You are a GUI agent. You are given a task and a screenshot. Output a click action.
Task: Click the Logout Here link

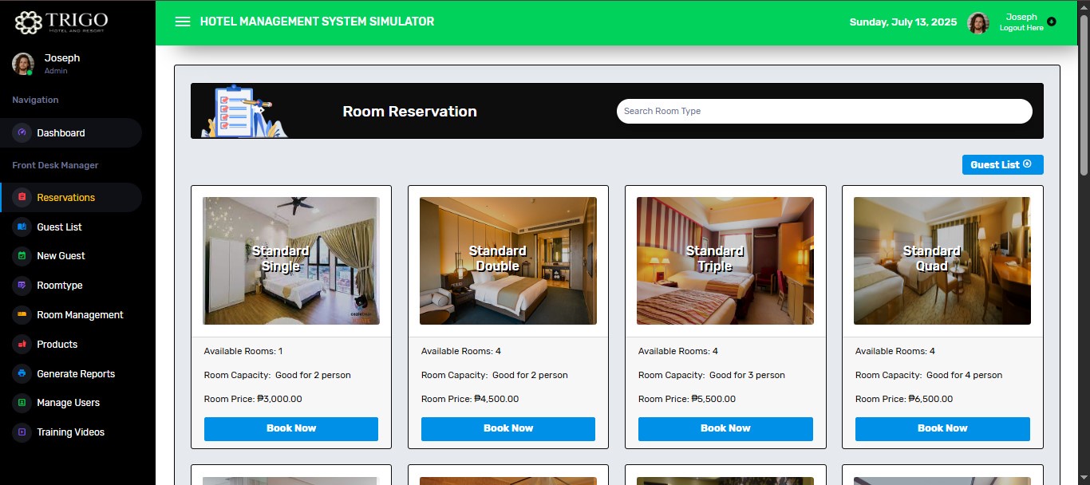click(1021, 28)
